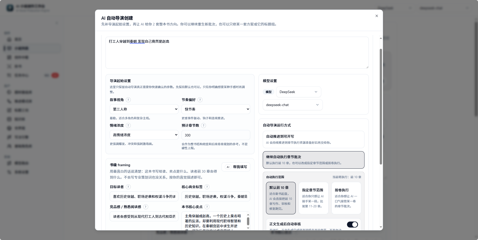This screenshot has height=240, width=478.
Task: Select the 按卷执行 execution option
Action: (x=346, y=198)
